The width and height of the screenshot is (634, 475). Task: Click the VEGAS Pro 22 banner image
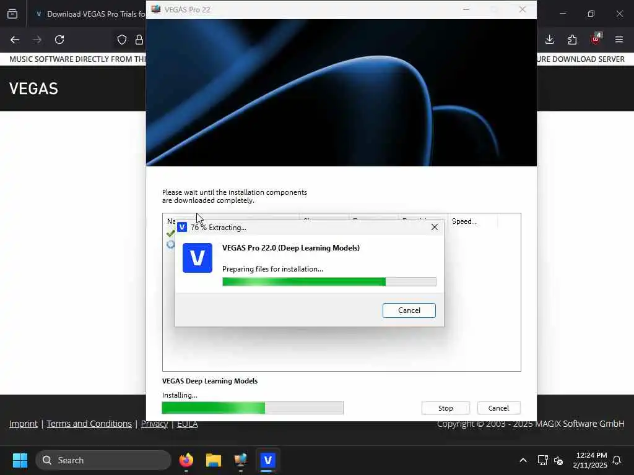click(341, 93)
